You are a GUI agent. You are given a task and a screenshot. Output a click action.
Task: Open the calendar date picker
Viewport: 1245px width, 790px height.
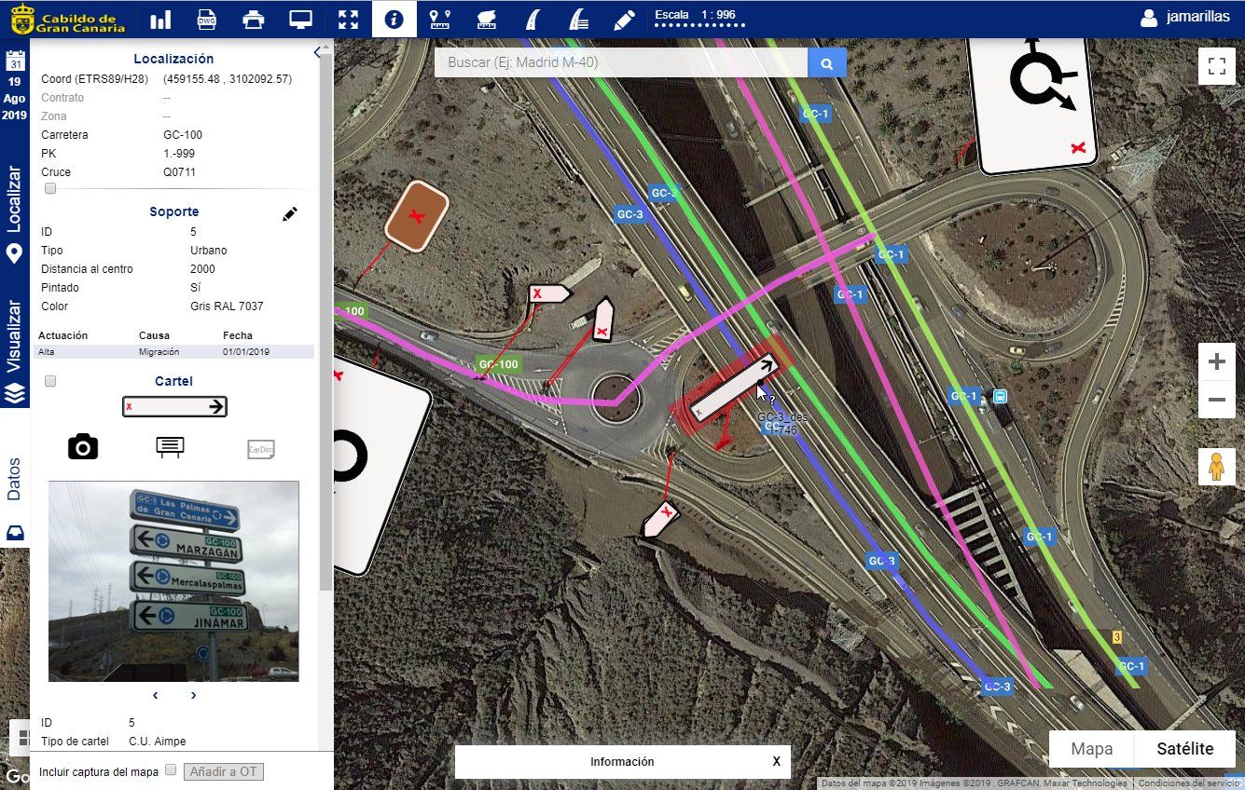pyautogui.click(x=15, y=61)
